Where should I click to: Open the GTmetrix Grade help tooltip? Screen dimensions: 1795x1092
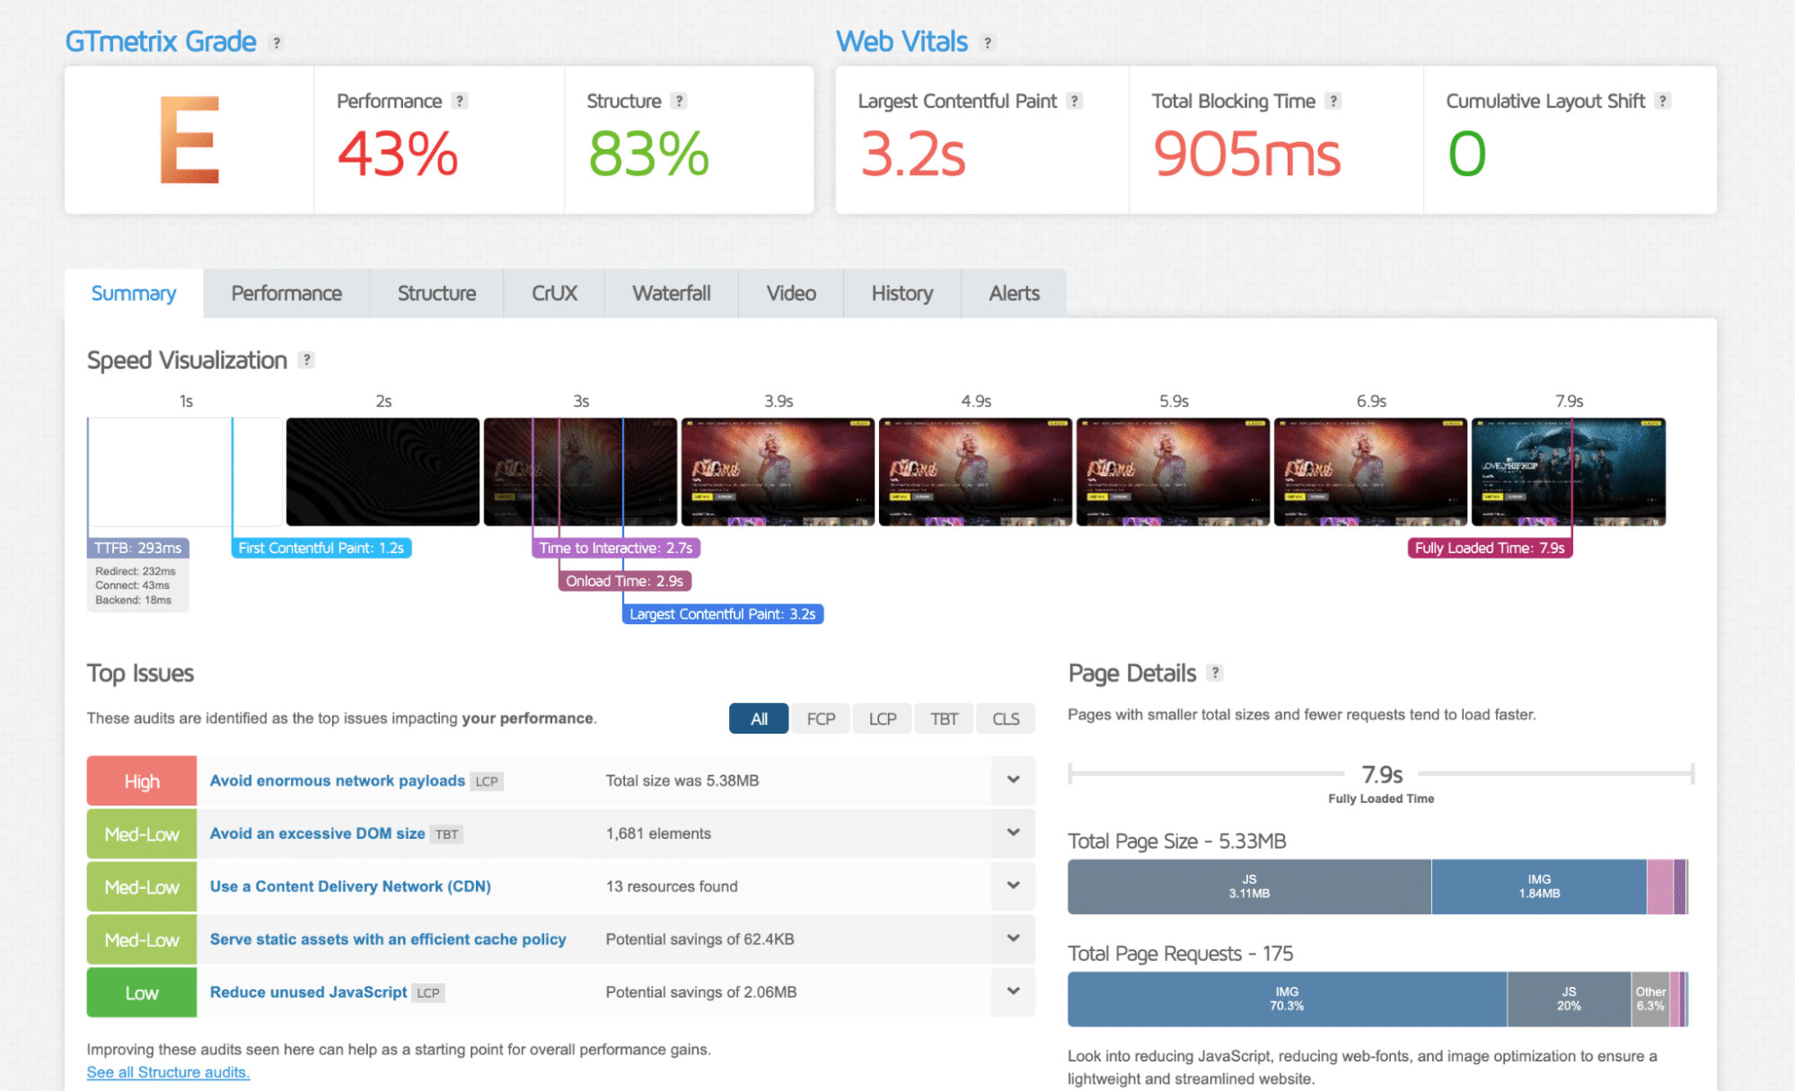click(x=277, y=41)
